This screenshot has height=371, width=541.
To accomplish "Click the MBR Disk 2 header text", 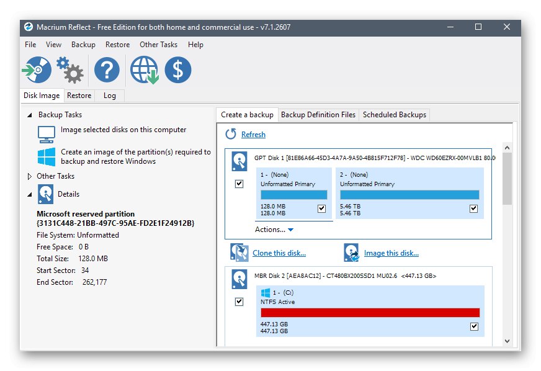I will point(346,275).
